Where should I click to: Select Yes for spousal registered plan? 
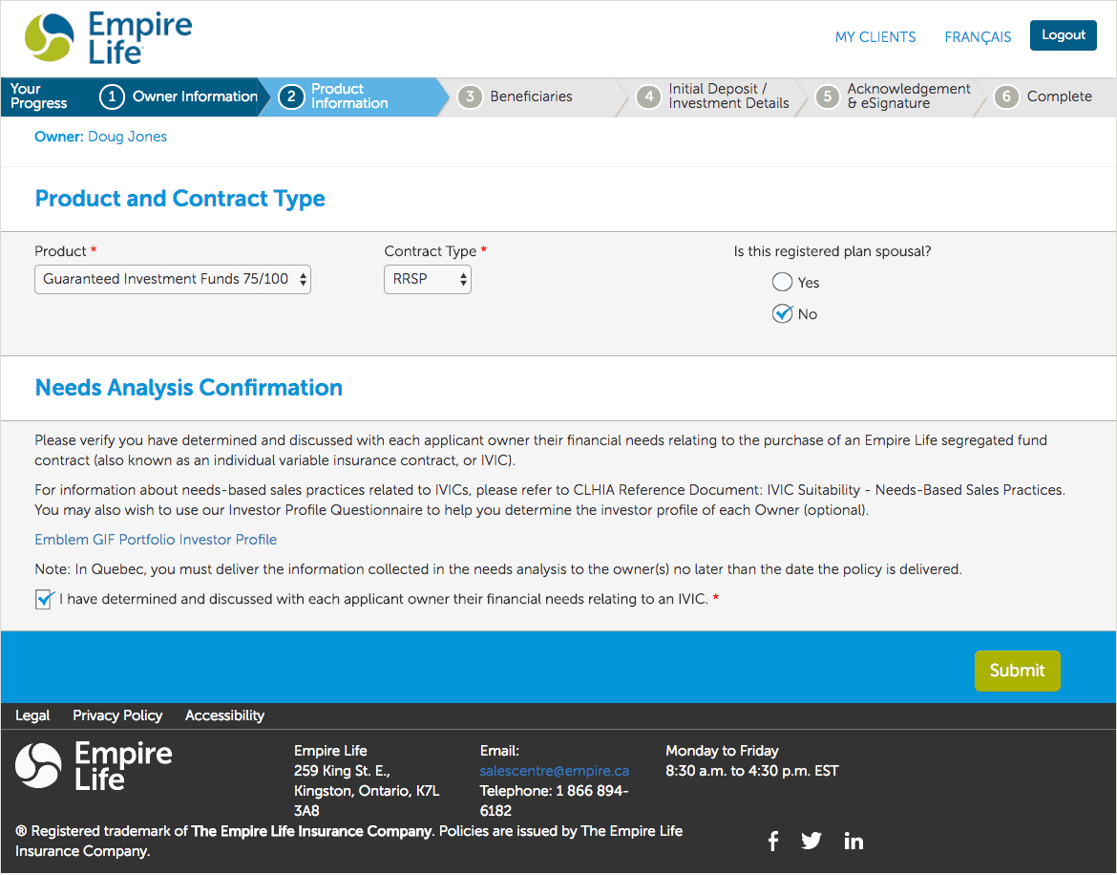point(782,282)
